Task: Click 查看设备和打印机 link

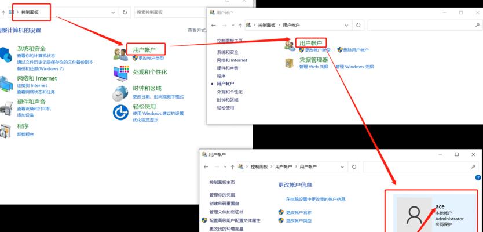Action: coord(34,108)
